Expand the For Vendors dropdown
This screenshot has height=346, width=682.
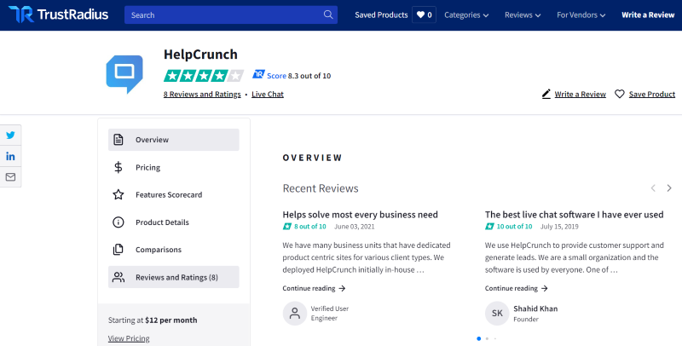click(x=581, y=14)
